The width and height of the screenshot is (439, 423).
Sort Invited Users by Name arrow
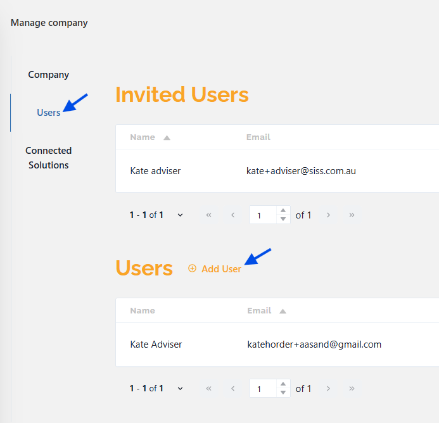pyautogui.click(x=167, y=137)
